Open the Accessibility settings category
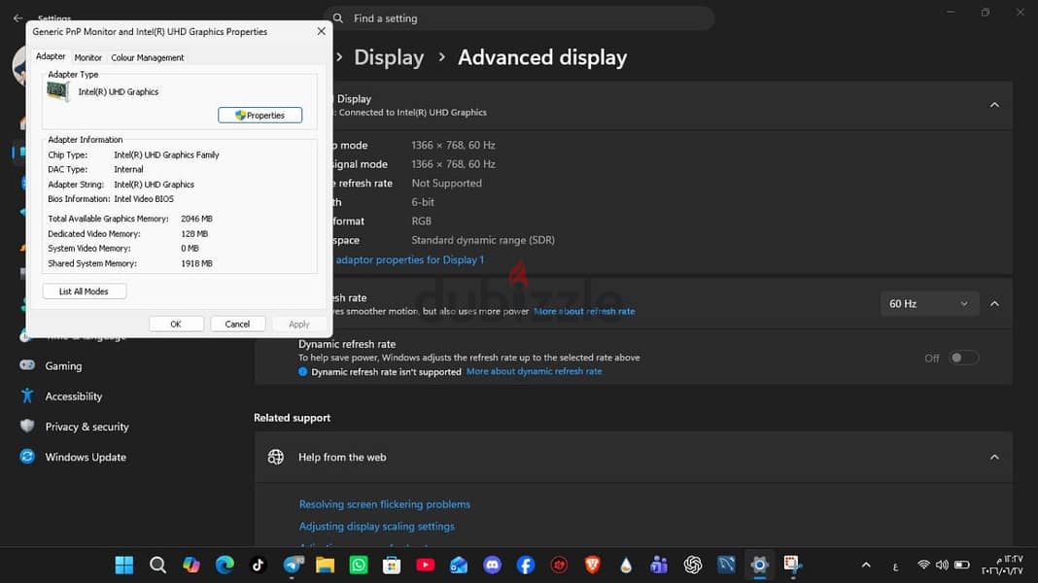 [x=74, y=396]
